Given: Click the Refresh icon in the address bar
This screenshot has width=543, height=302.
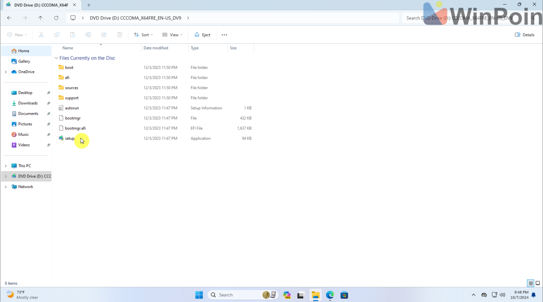Looking at the screenshot, I should click(56, 18).
